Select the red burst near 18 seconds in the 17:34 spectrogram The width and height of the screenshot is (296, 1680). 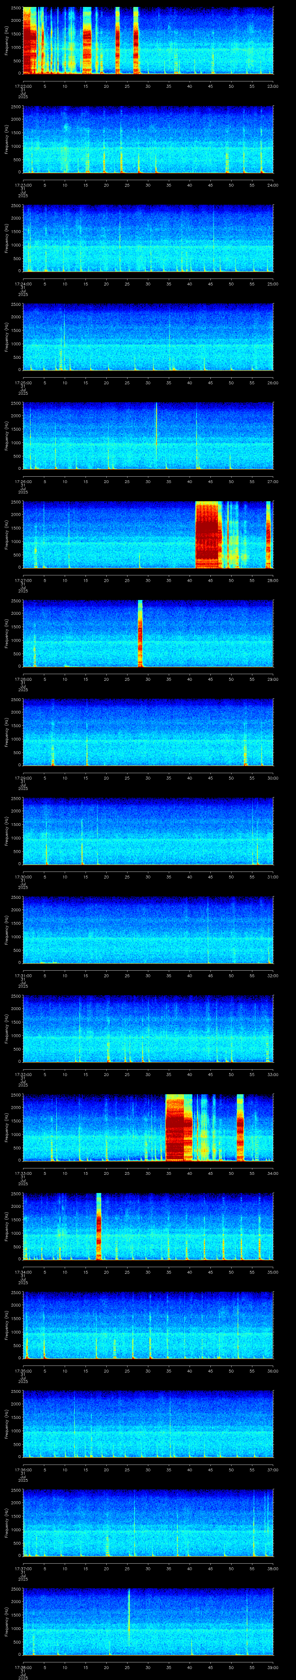[99, 1226]
